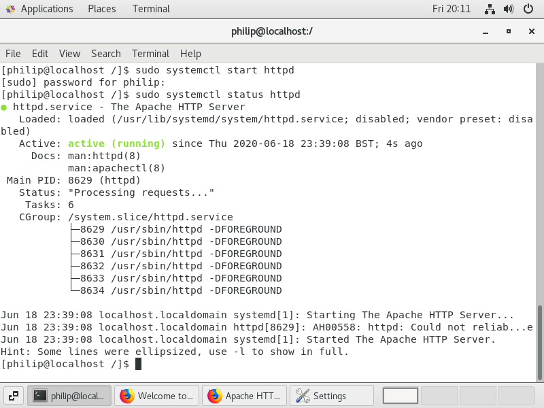Open the Places menu

coord(101,9)
